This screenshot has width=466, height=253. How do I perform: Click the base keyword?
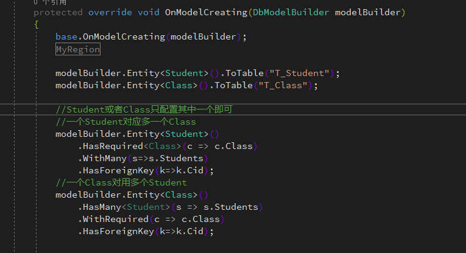pyautogui.click(x=66, y=36)
